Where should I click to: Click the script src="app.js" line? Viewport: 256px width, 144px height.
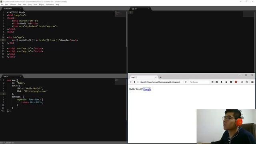tap(25, 51)
